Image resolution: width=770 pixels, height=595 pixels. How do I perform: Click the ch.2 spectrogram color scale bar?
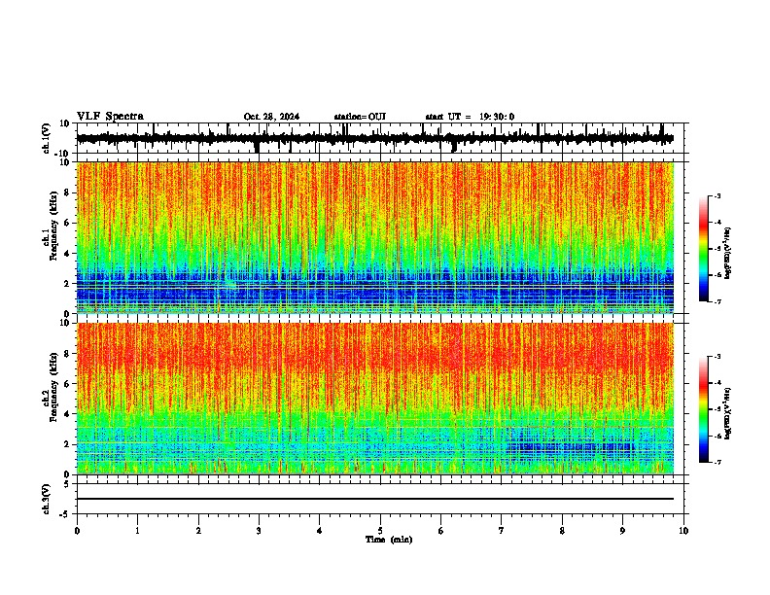point(704,409)
